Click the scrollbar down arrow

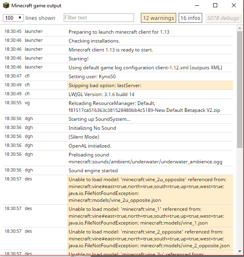point(240,251)
